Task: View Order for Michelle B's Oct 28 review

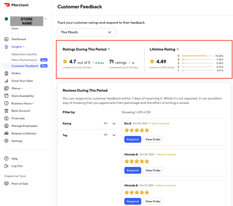Action: [153, 170]
